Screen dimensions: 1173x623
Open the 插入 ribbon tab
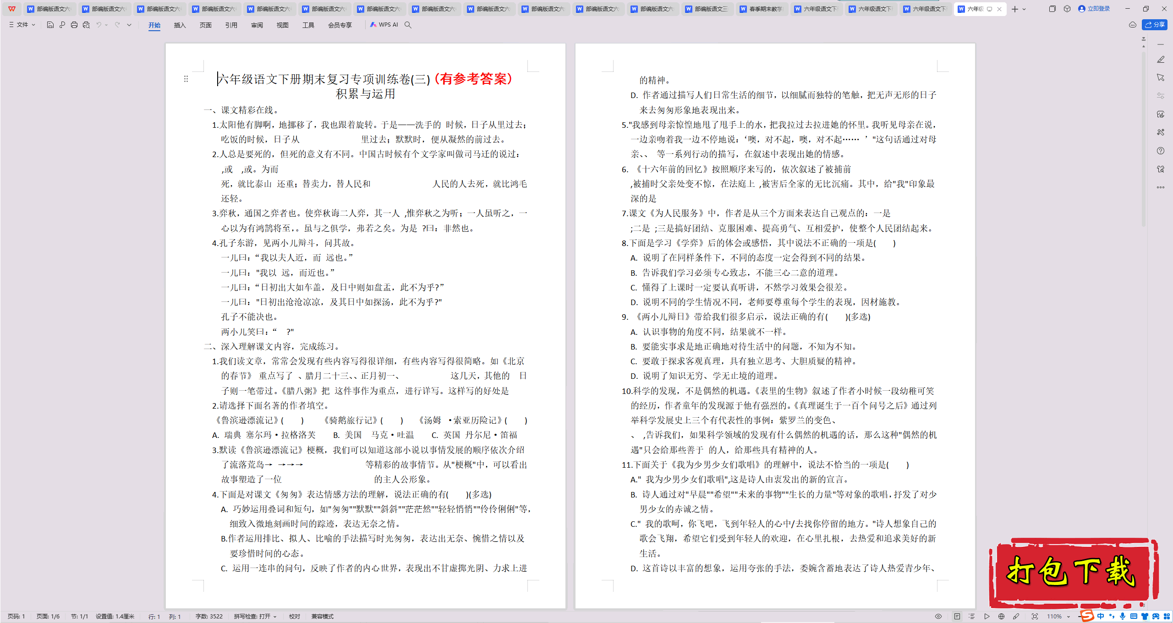(x=180, y=25)
